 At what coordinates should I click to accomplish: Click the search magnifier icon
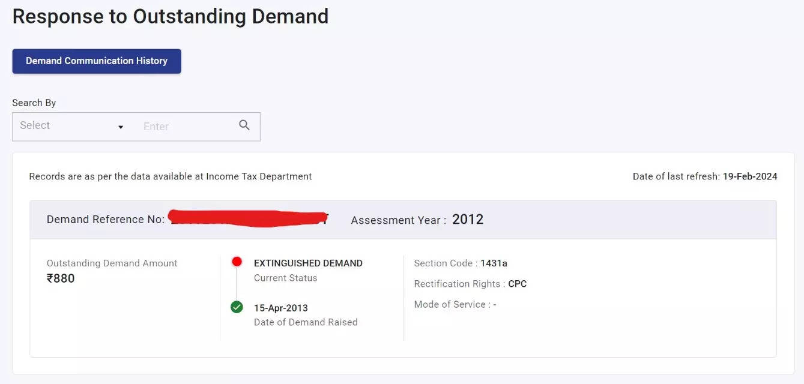(244, 125)
